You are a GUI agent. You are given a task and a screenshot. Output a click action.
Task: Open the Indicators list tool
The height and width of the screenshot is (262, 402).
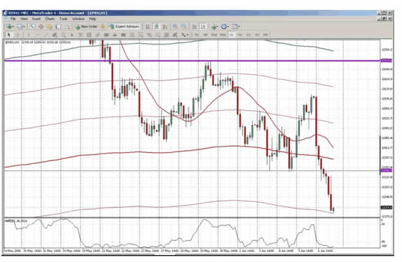tap(213, 26)
